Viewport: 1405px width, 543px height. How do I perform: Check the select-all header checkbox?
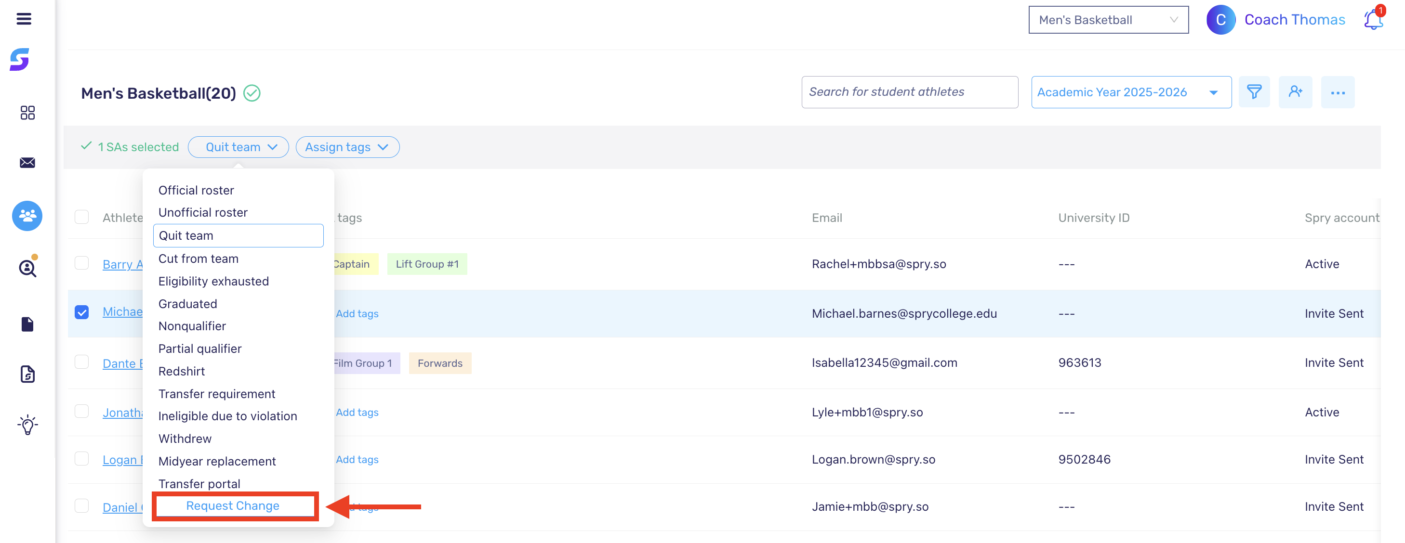click(x=82, y=217)
